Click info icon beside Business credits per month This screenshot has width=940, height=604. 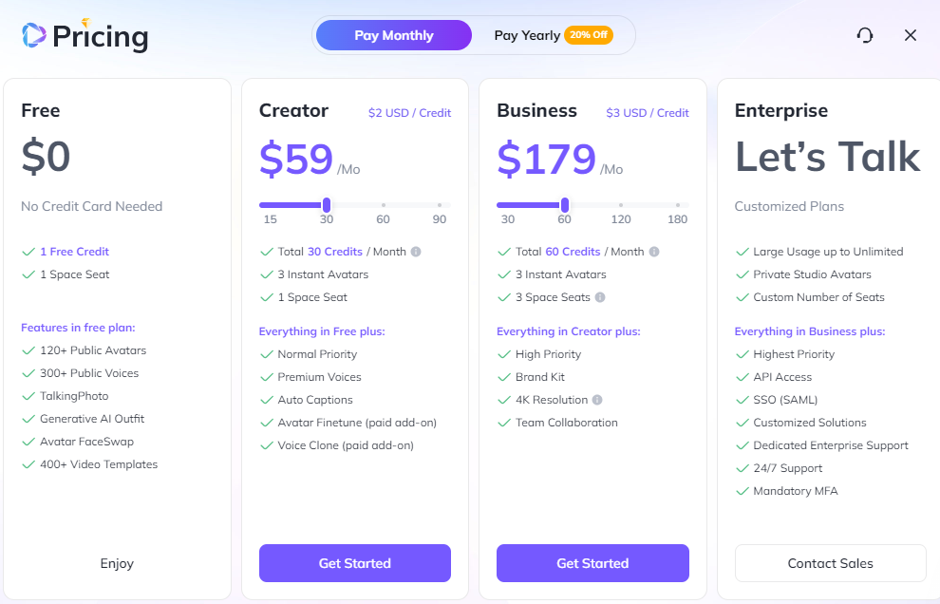[653, 252]
